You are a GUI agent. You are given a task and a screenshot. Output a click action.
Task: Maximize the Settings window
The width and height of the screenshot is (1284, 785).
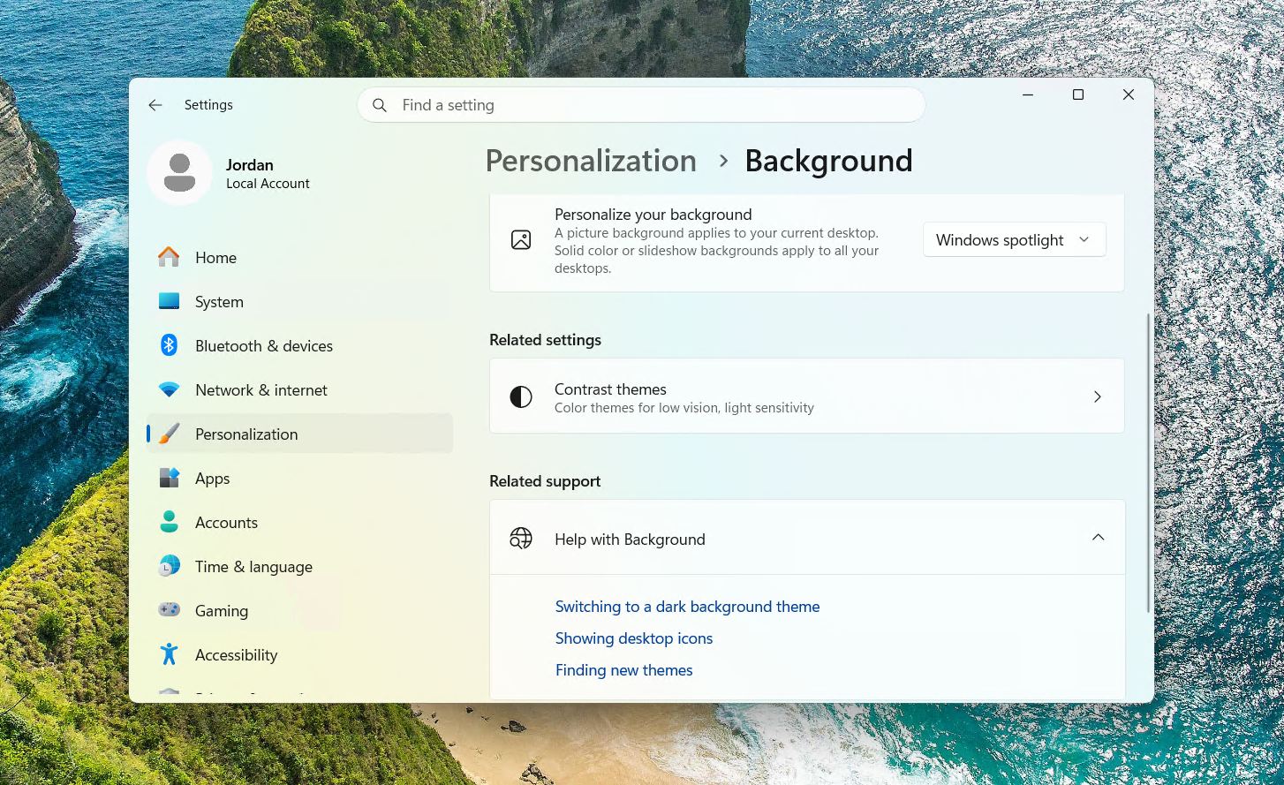[1078, 94]
